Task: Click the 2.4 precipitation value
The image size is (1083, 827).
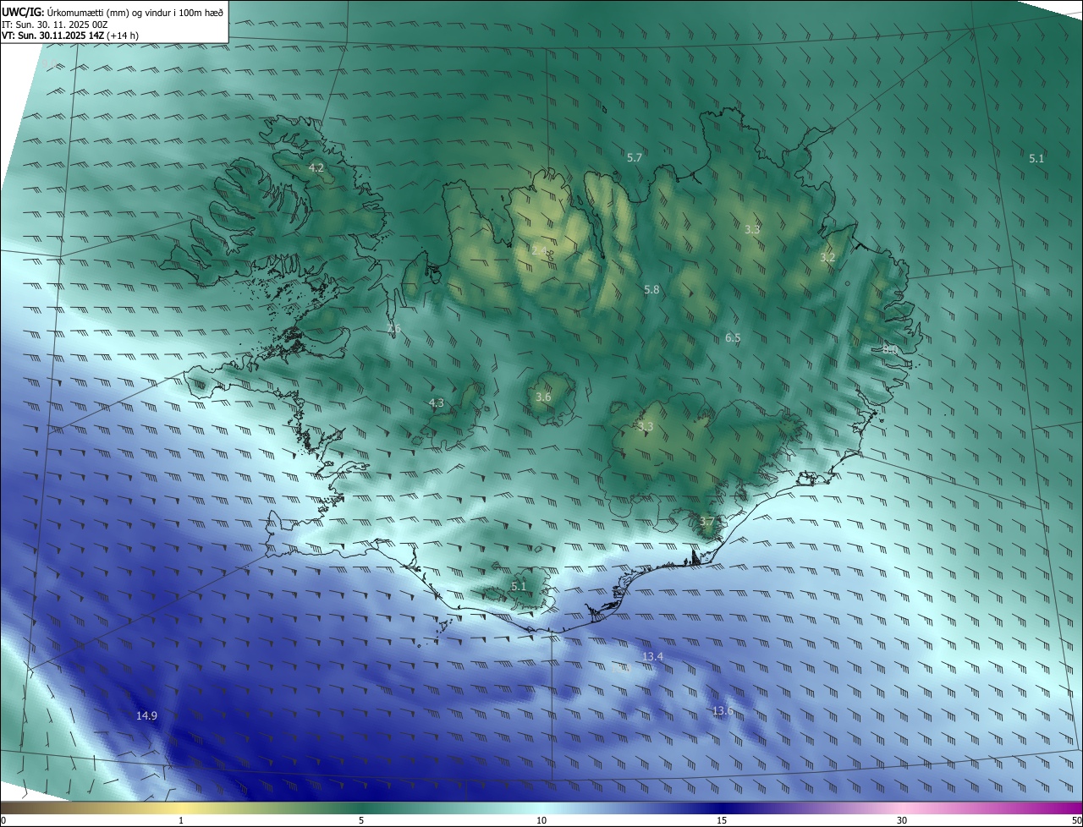Action: point(538,250)
